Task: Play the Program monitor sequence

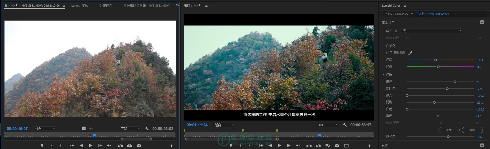Action: 279,146
